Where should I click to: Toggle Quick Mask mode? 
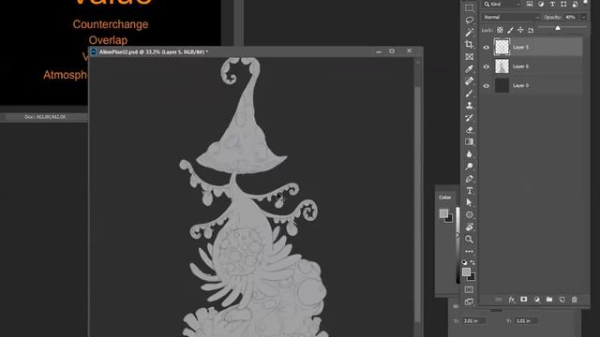tap(469, 289)
